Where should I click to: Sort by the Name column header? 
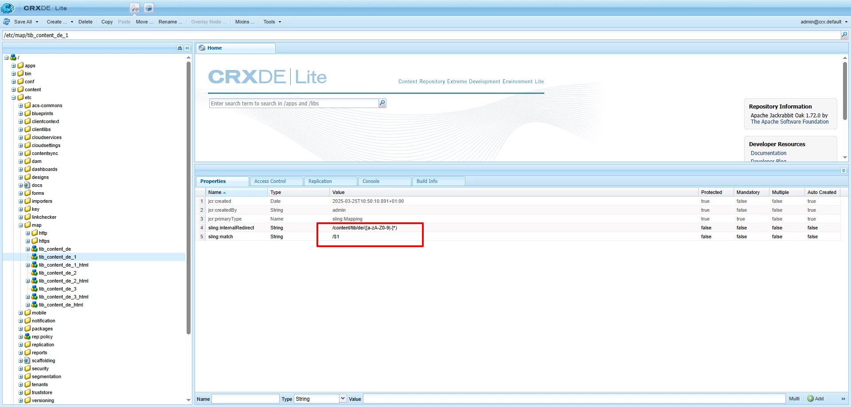pos(236,192)
